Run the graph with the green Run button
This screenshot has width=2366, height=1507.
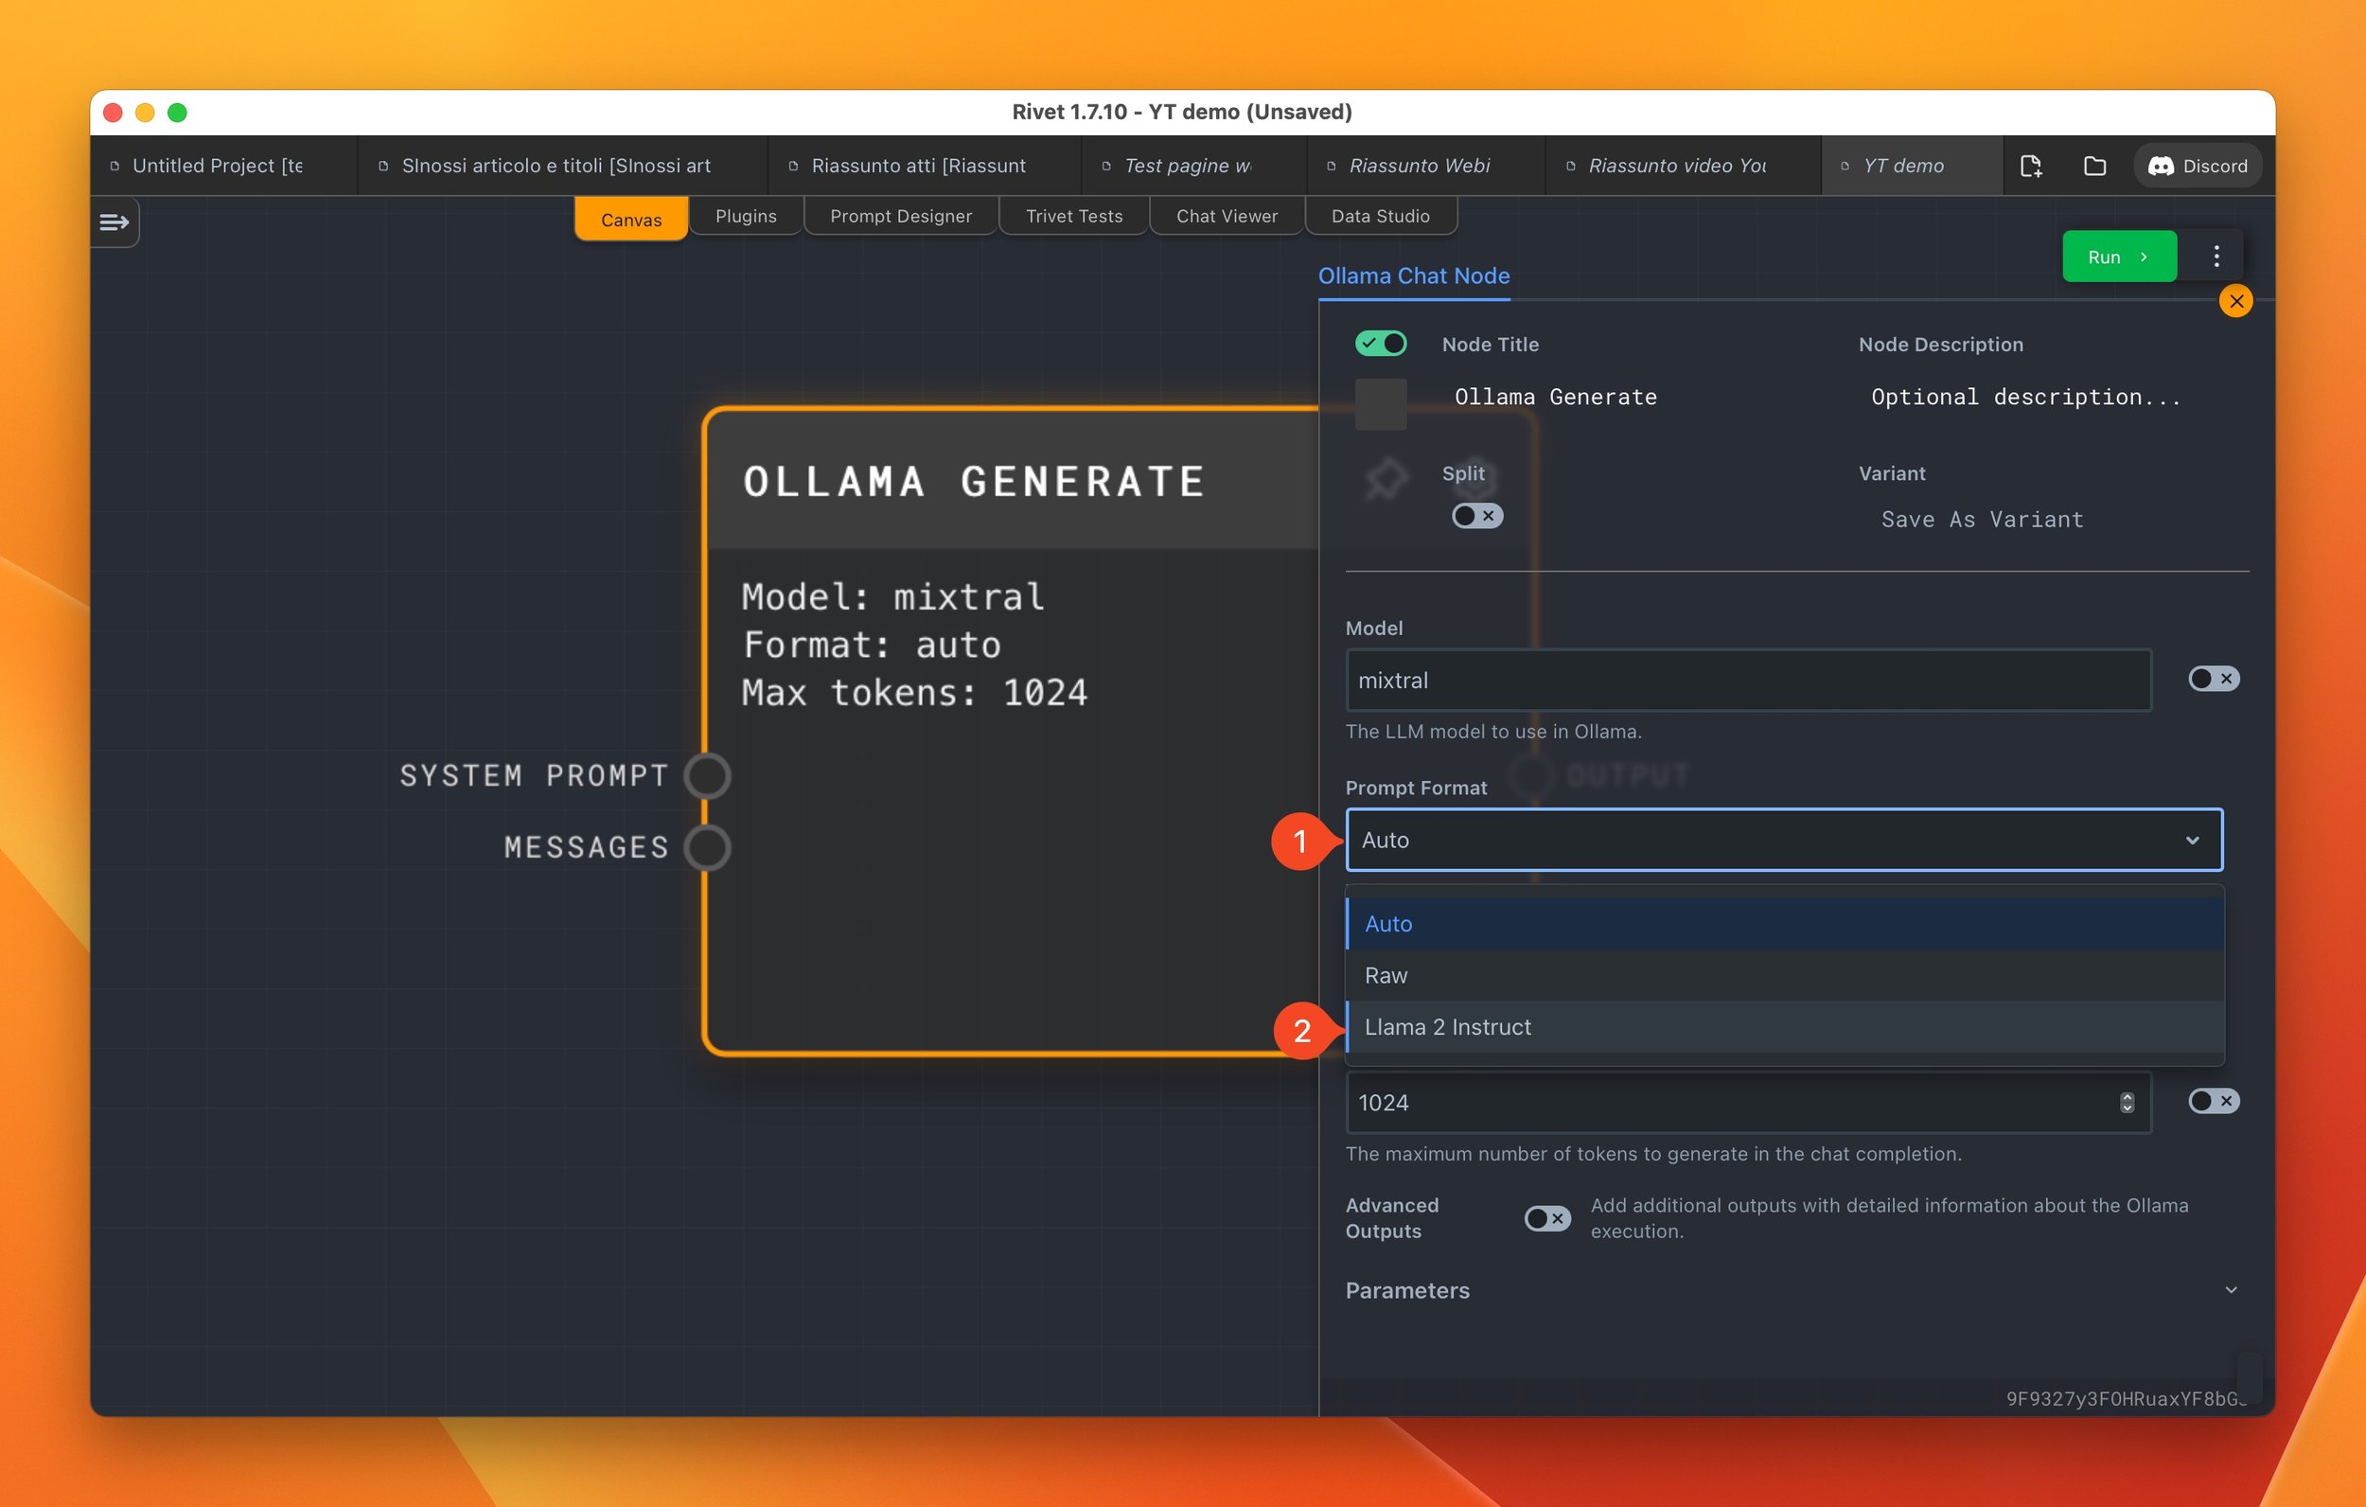(2118, 257)
